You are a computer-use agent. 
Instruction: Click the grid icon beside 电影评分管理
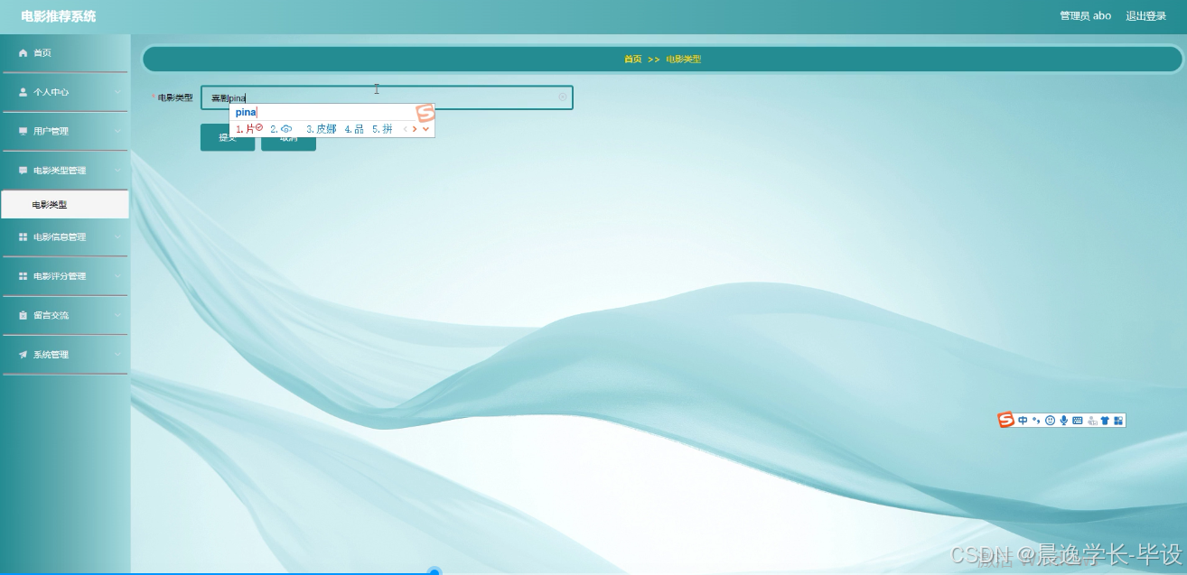(23, 276)
